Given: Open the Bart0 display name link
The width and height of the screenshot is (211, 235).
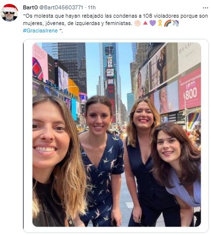Looking at the screenshot, I should click(x=30, y=7).
